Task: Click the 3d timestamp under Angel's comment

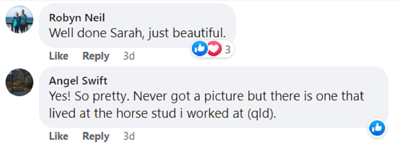Action: [x=129, y=136]
